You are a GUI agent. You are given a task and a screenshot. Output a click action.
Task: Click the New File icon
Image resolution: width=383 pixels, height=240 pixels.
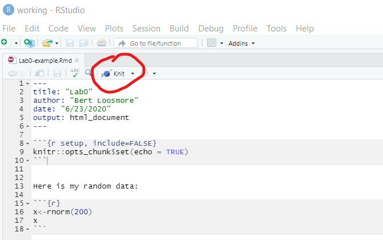click(6, 43)
